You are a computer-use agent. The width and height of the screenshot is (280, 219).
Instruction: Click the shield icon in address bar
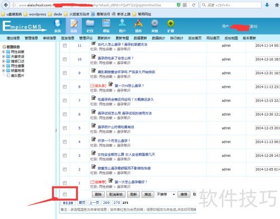[179, 5]
